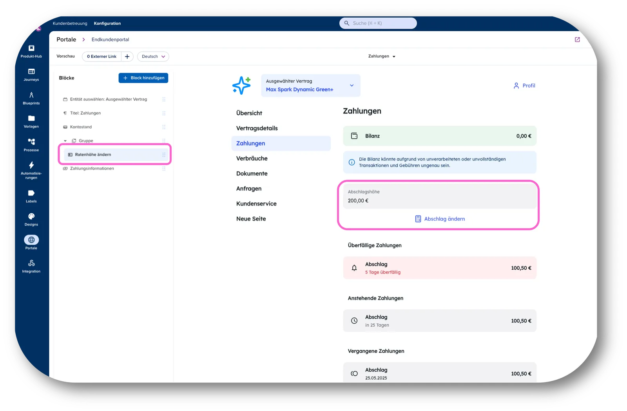
Task: Open the Deutsch language dropdown
Action: (153, 56)
